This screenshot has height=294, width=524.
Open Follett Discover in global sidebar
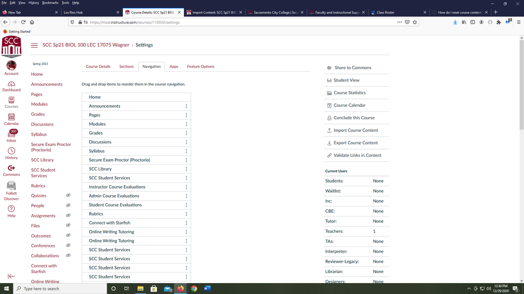[x=12, y=191]
